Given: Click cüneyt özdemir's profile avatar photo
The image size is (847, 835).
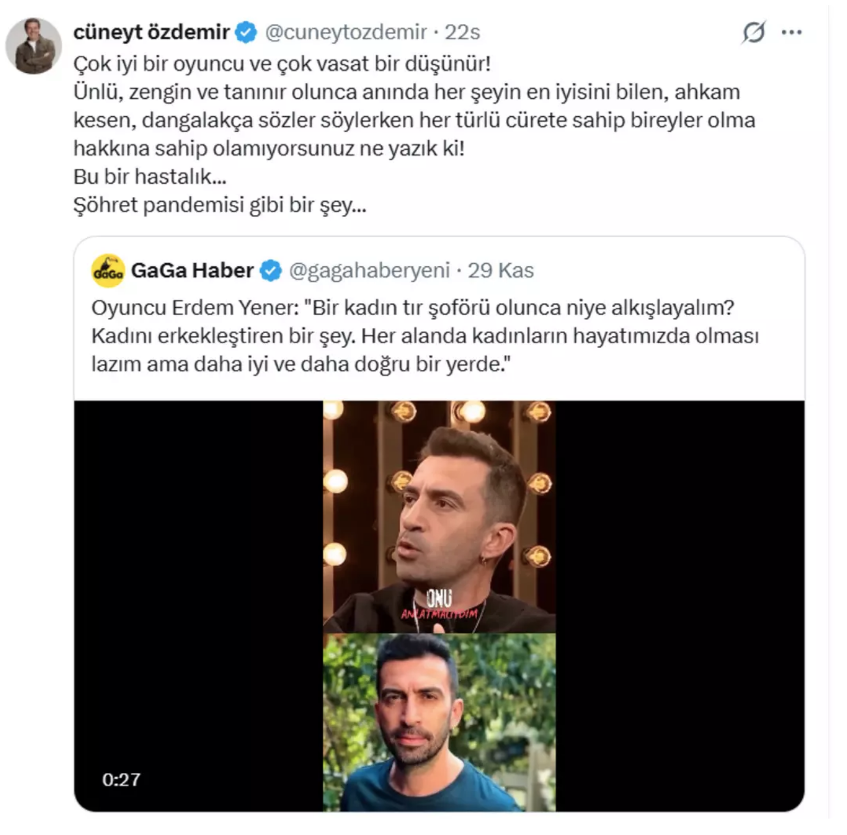Looking at the screenshot, I should click(33, 46).
